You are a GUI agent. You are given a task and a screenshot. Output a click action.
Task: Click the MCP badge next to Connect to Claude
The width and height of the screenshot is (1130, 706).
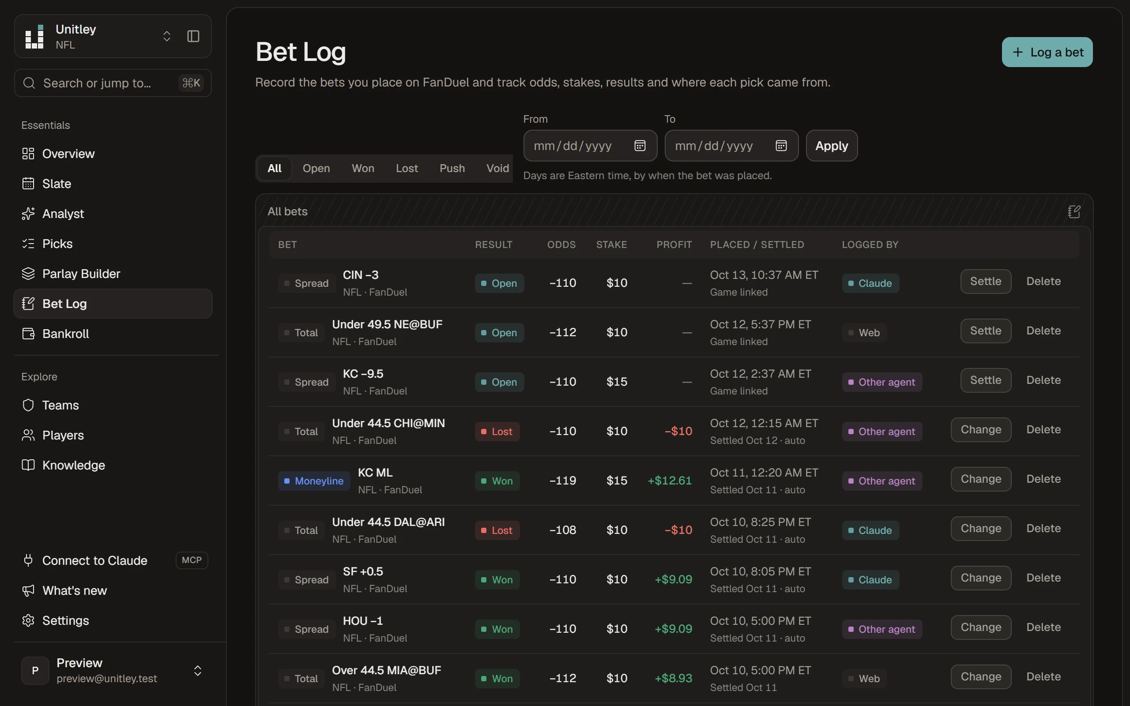[192, 560]
